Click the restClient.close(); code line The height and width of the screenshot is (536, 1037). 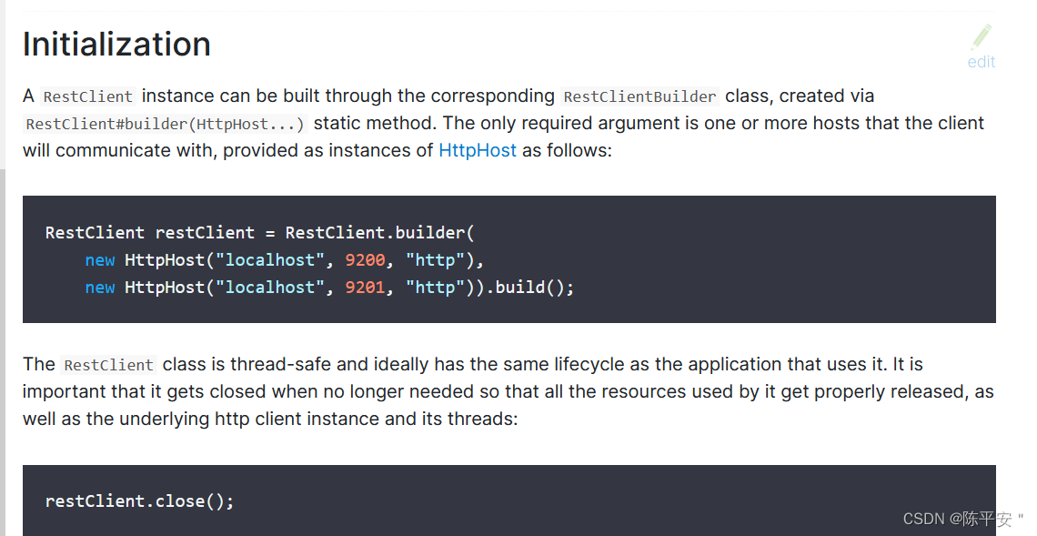[139, 501]
